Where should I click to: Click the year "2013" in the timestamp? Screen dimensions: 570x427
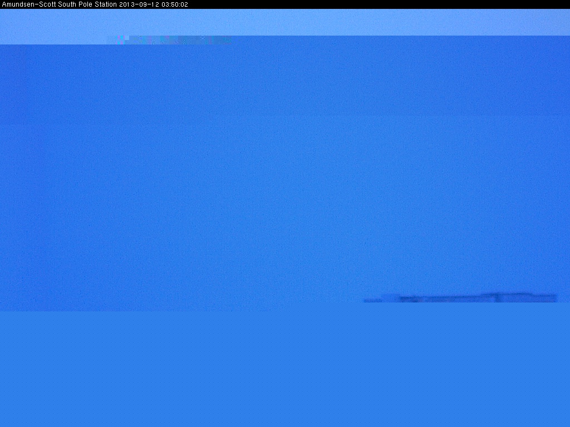[127, 4]
